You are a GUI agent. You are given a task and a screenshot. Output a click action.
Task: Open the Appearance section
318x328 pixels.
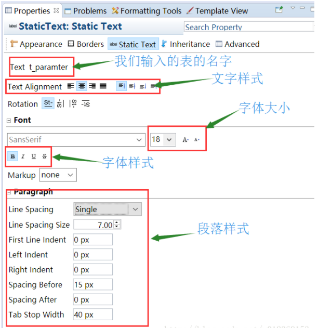pyautogui.click(x=36, y=44)
